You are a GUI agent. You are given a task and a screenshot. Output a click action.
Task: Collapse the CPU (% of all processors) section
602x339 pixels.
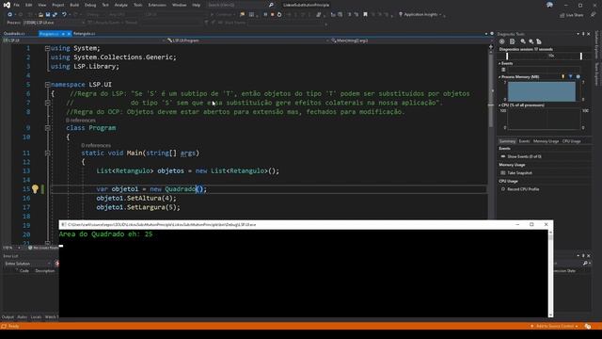(499, 105)
